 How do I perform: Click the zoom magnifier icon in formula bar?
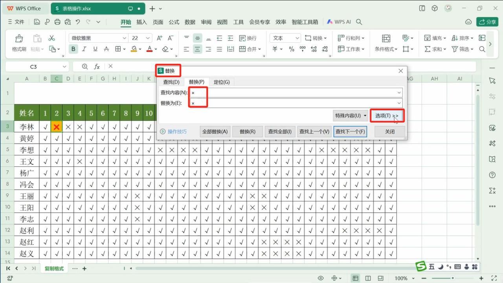[85, 67]
